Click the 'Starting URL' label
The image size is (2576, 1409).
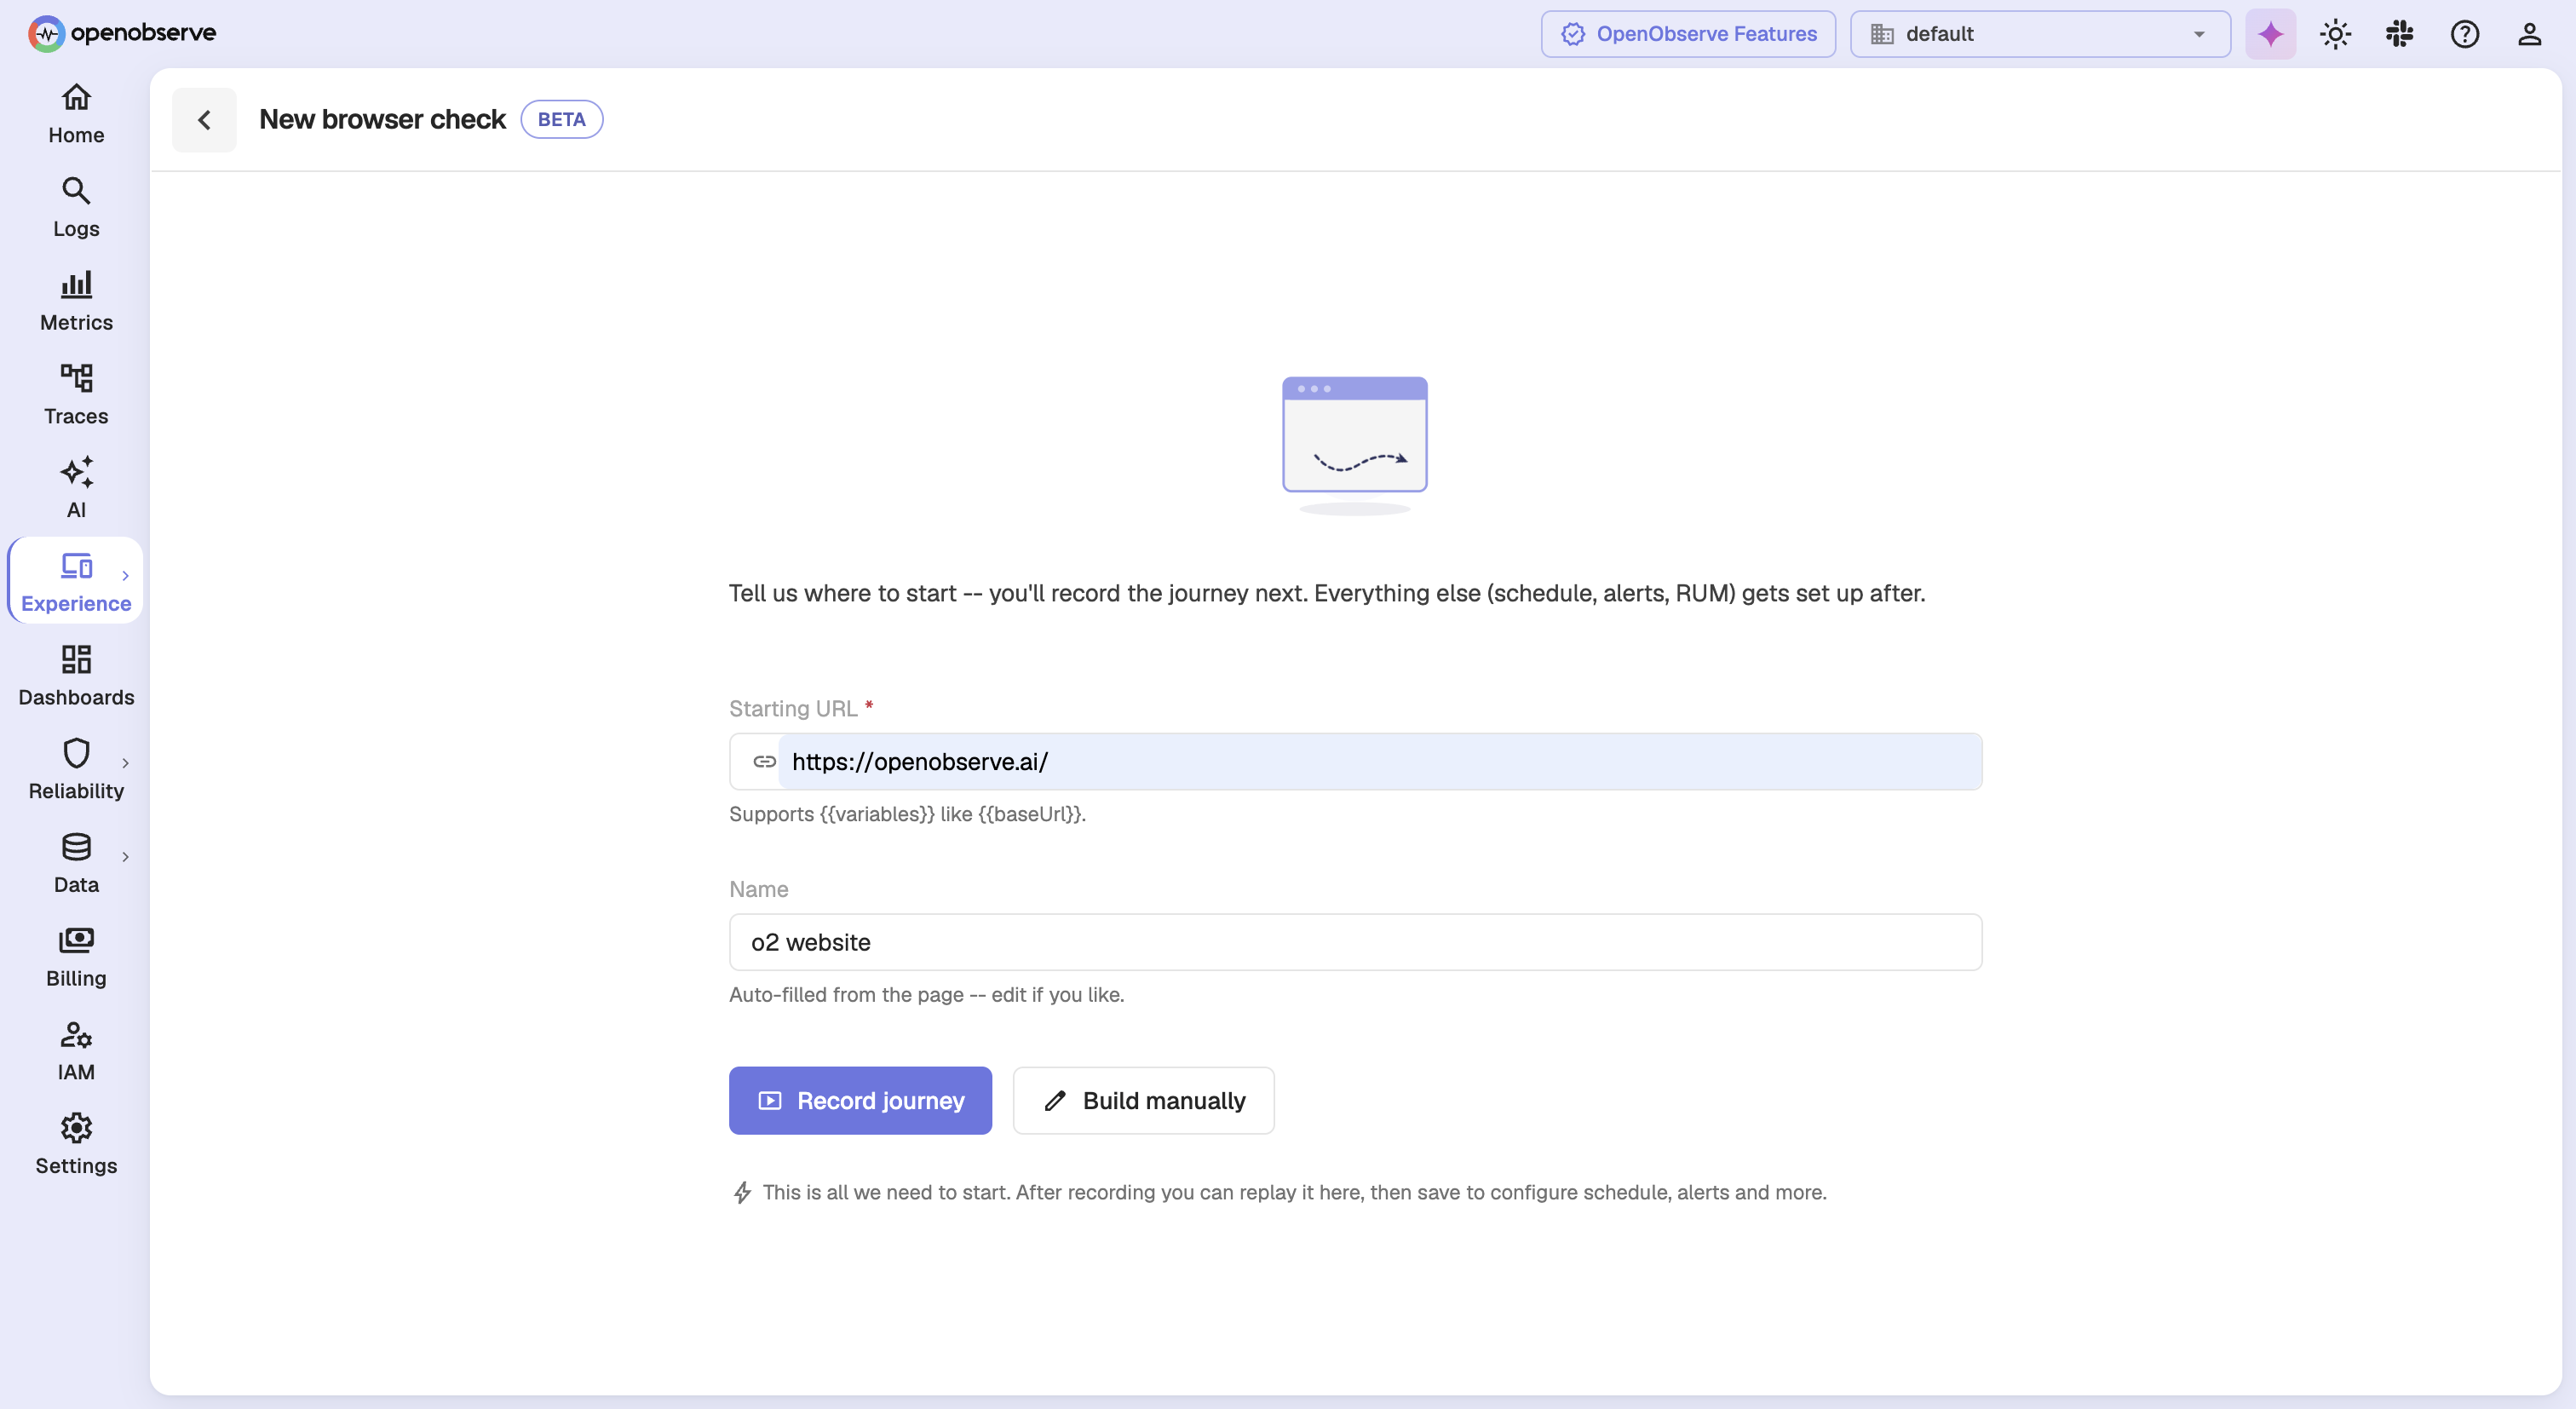793,708
